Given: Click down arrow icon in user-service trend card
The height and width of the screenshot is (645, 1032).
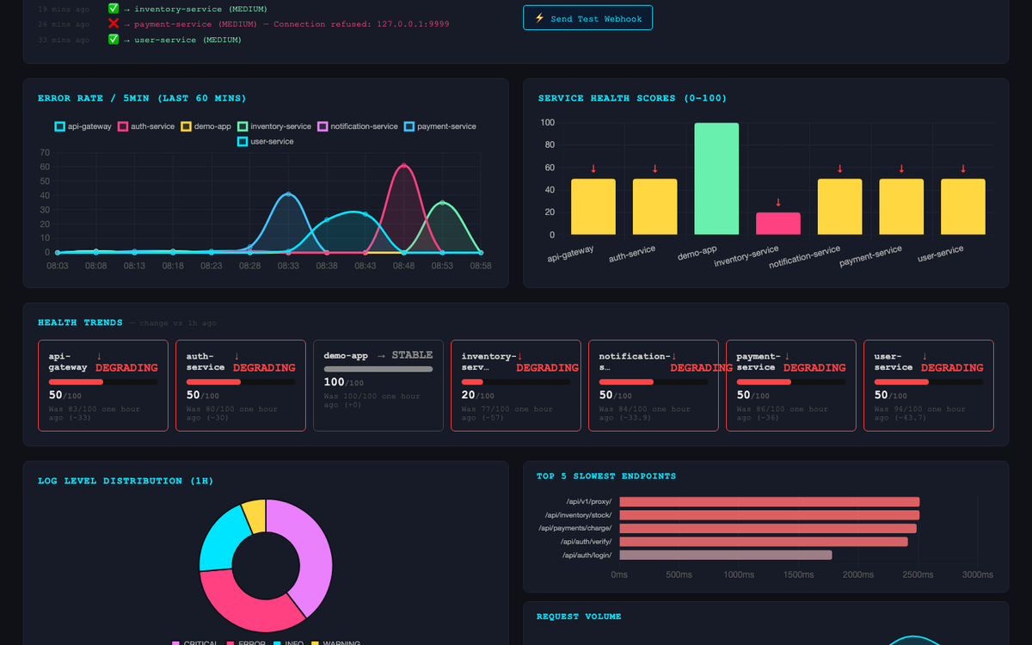Looking at the screenshot, I should click(924, 356).
